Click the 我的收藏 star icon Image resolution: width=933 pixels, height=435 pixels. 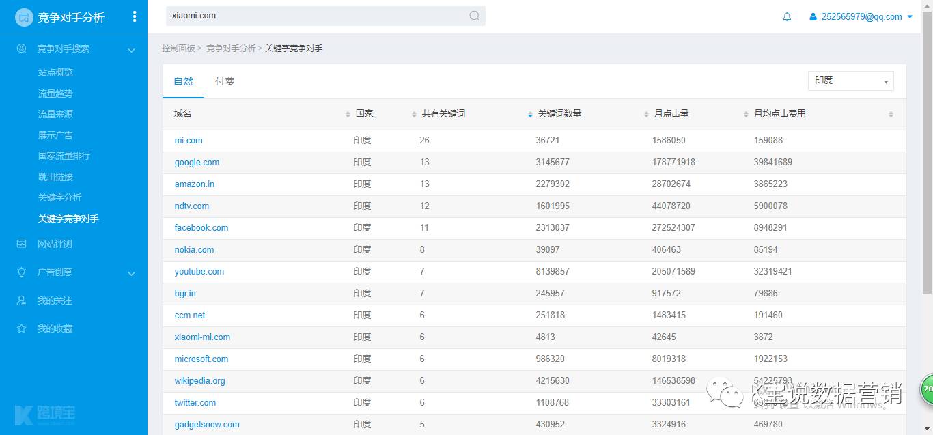[x=22, y=328]
